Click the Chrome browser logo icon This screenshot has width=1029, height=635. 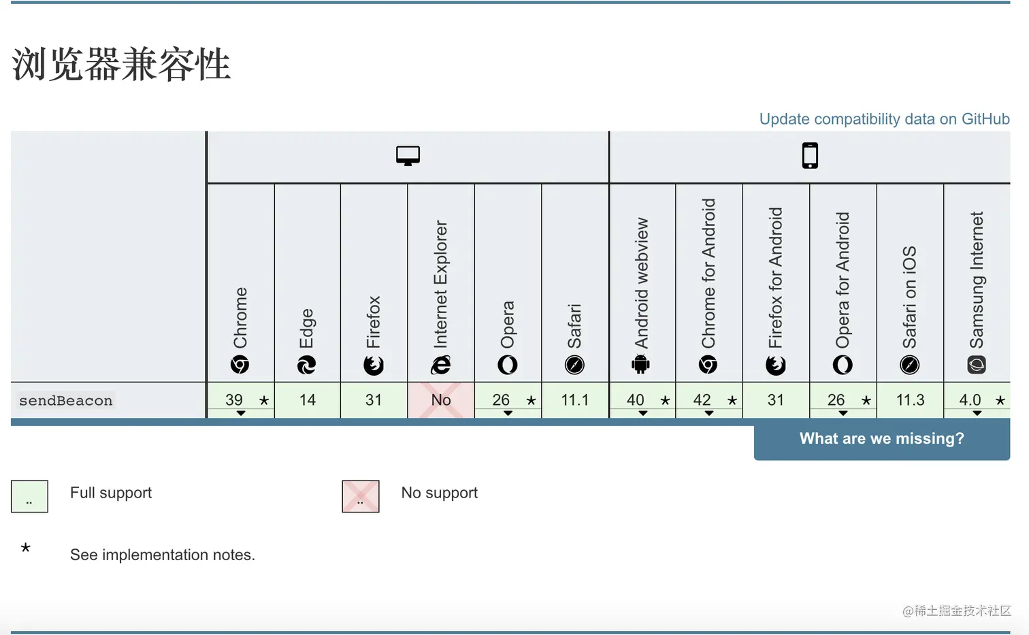(240, 365)
